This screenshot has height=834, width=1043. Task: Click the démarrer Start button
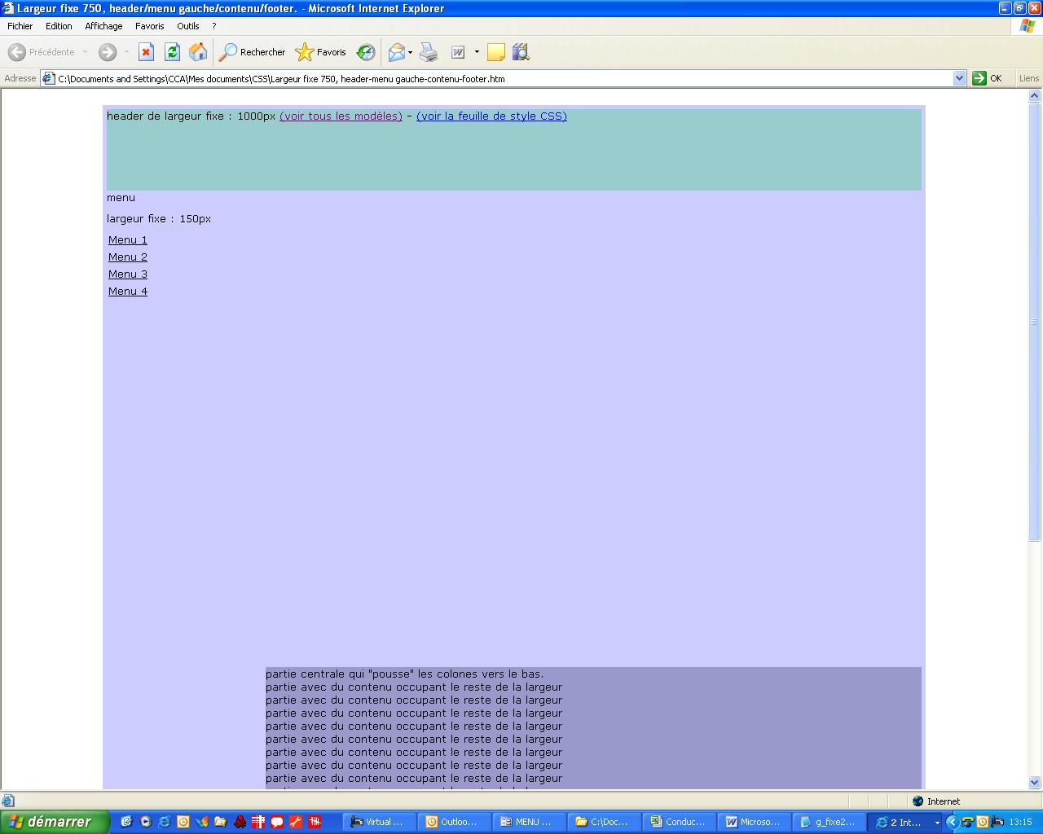[54, 822]
